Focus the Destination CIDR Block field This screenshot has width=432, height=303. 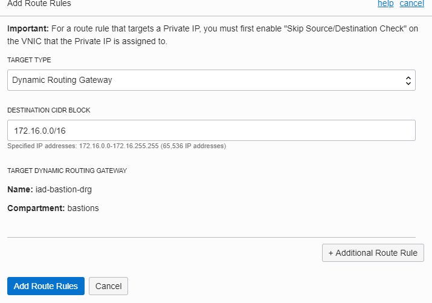point(211,130)
